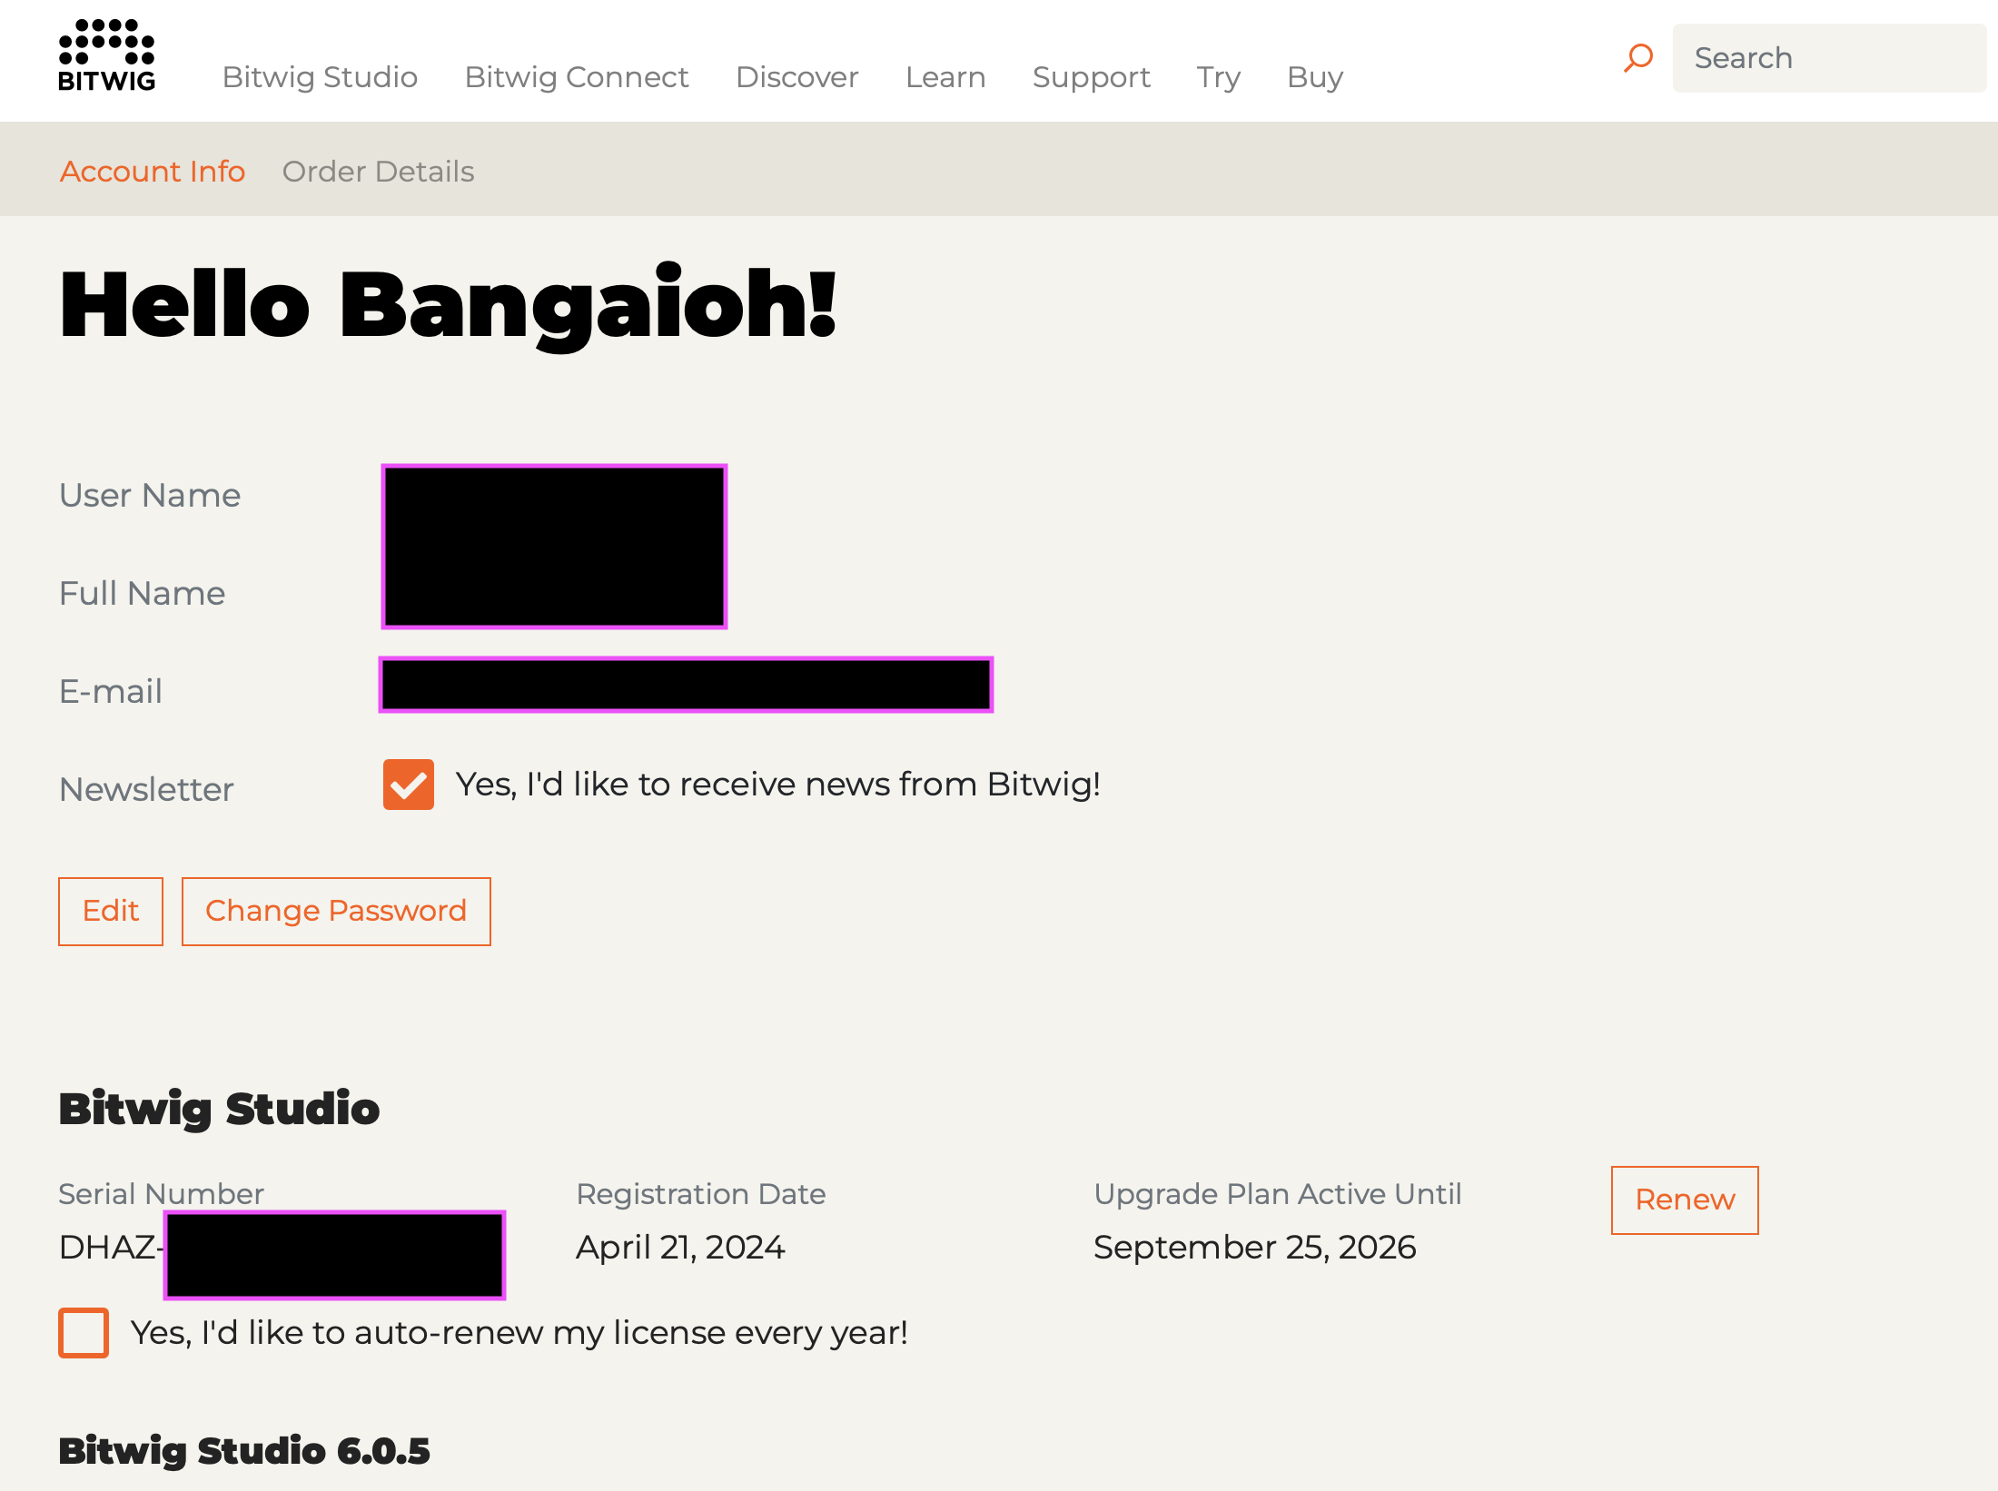Click the Bitwig Studio section heading

point(219,1109)
